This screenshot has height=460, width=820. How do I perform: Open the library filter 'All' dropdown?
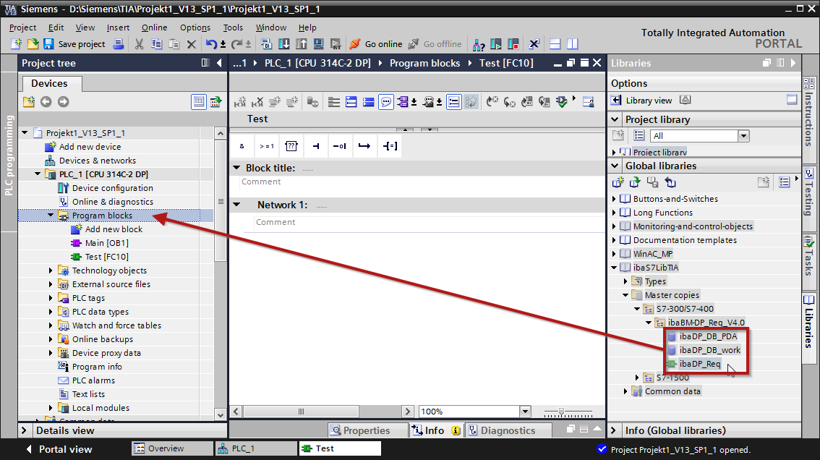pos(743,136)
